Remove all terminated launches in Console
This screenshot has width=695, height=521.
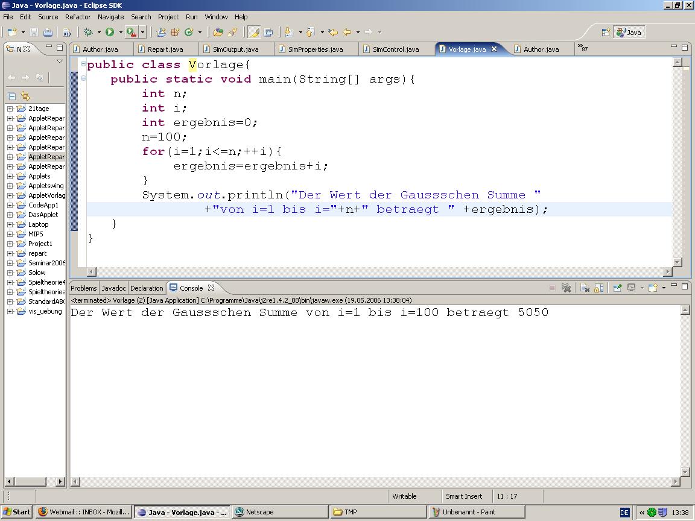(x=566, y=288)
